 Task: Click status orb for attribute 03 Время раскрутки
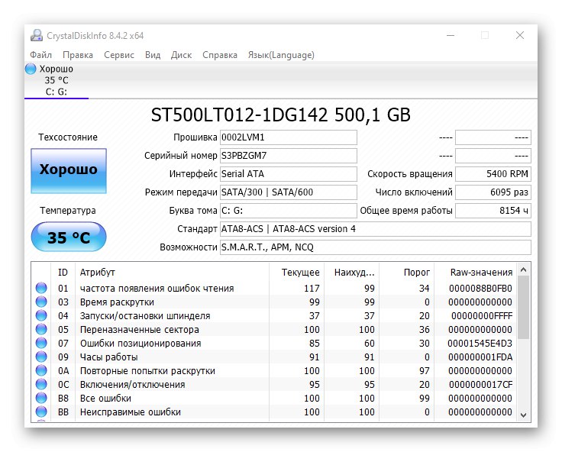[x=41, y=302]
